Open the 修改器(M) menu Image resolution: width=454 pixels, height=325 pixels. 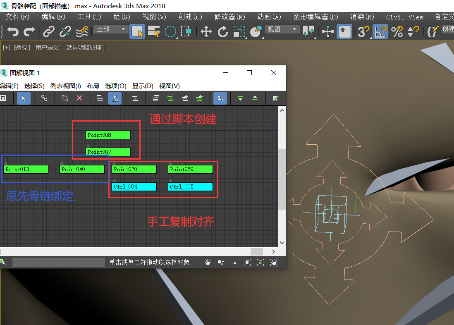229,17
